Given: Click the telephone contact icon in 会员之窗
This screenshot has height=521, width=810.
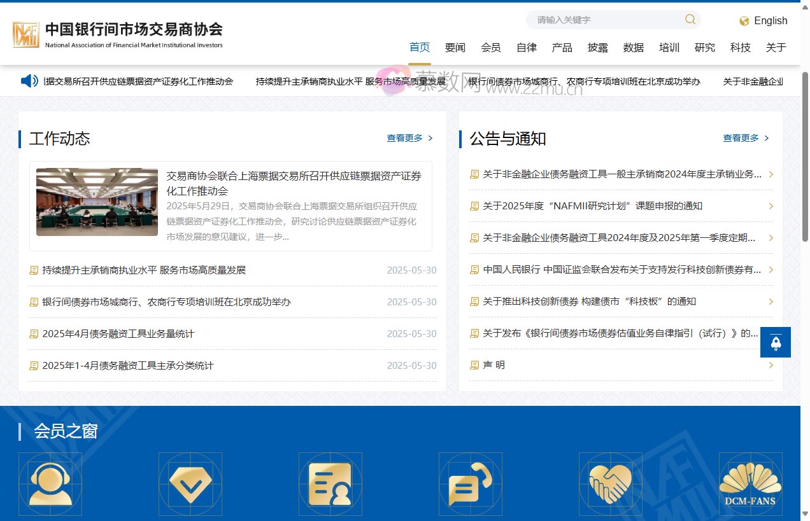Looking at the screenshot, I should click(x=471, y=484).
